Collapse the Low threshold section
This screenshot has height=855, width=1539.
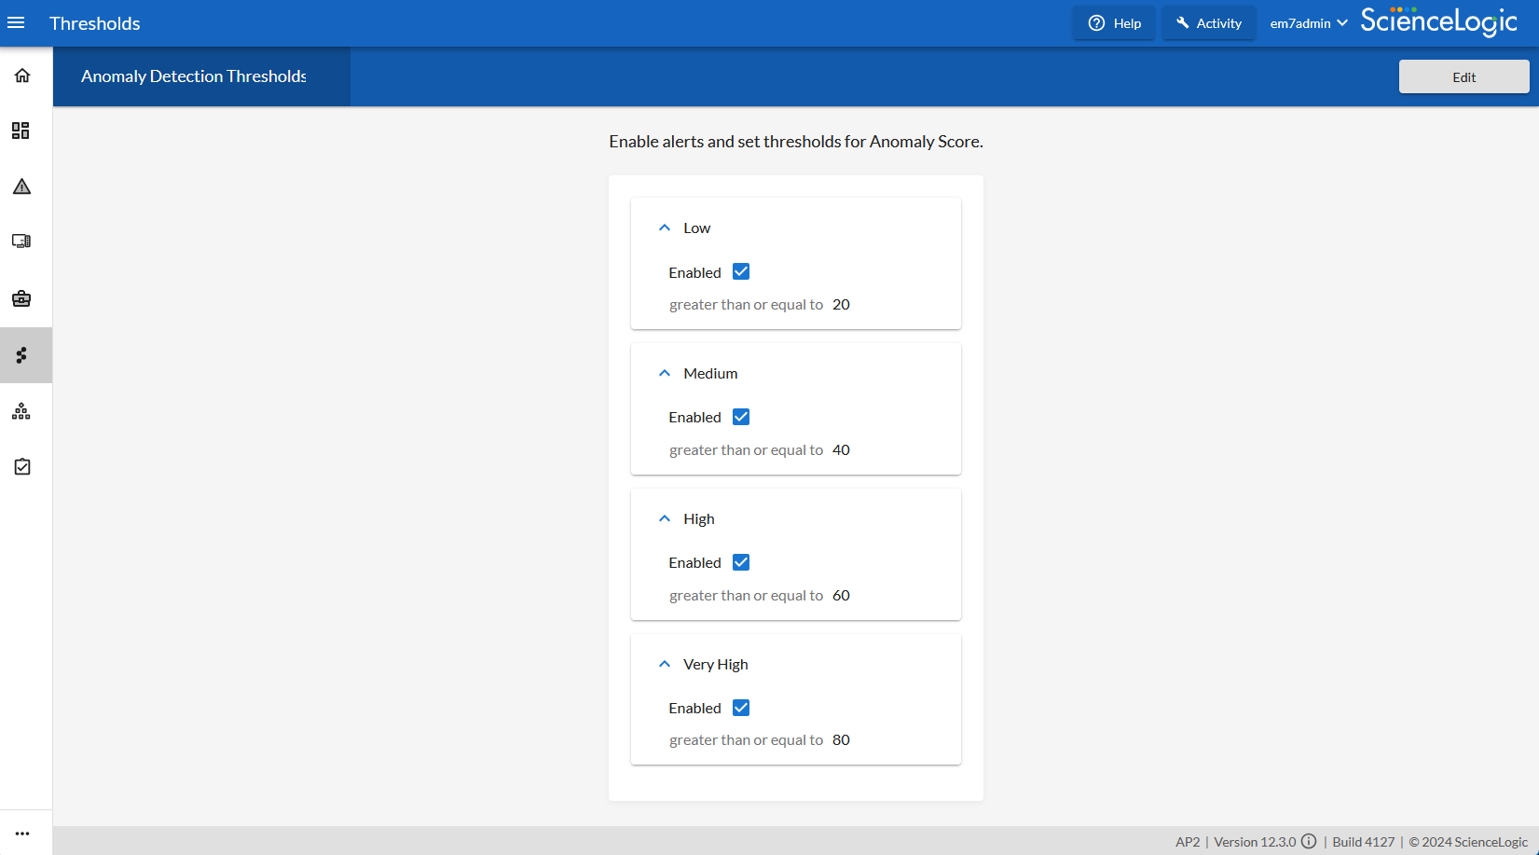pos(665,228)
